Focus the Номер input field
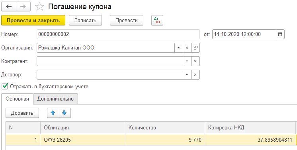The height and width of the screenshot is (150, 297). click(x=118, y=34)
